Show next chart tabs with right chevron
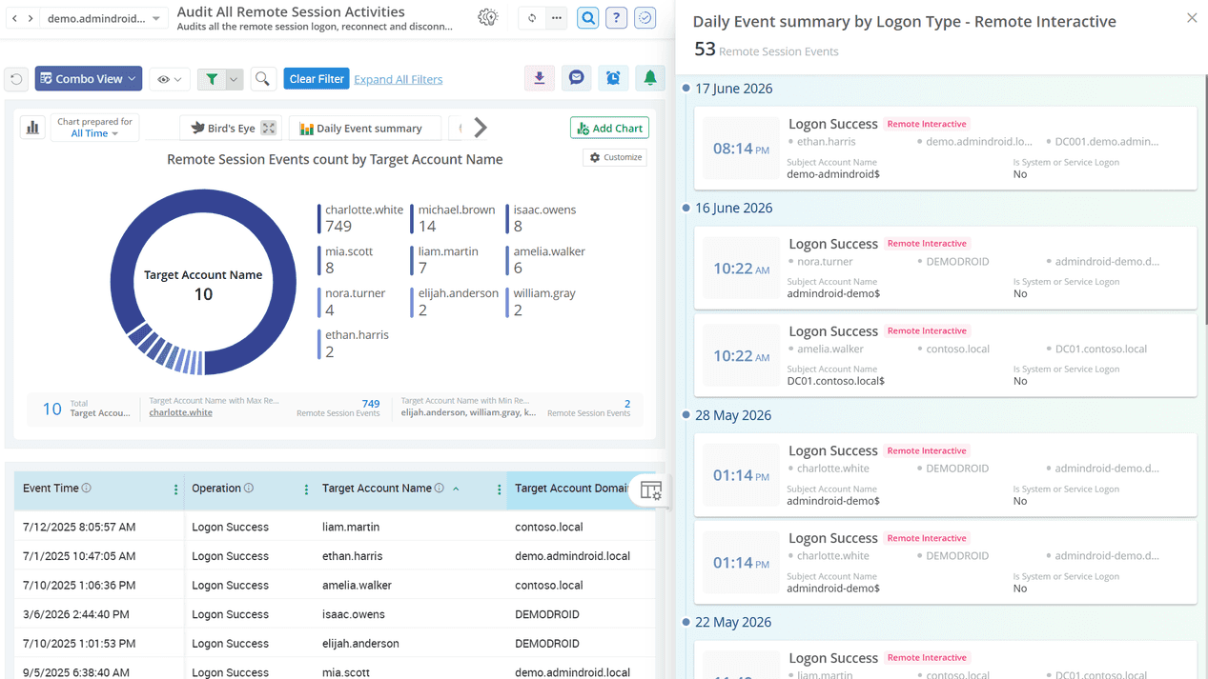The height and width of the screenshot is (679, 1208). click(x=481, y=128)
